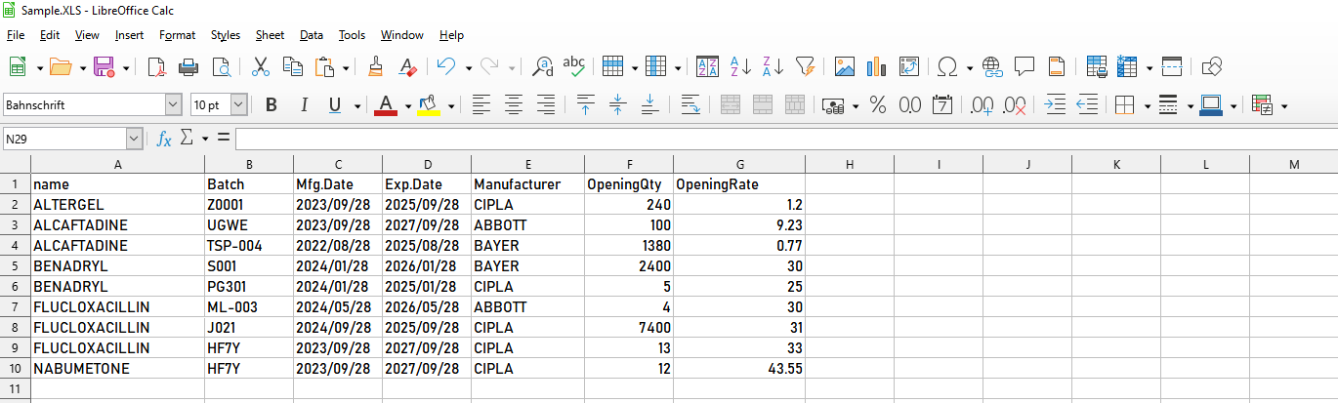Open the Draw Functions shapes icon
This screenshot has height=403, width=1338.
tap(1212, 66)
